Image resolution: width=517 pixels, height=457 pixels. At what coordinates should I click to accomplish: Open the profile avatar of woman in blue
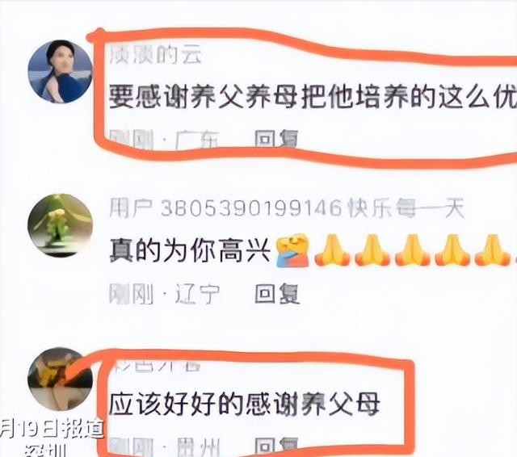point(60,71)
